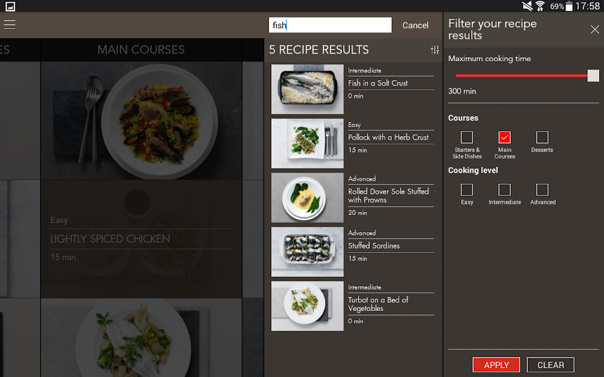Open the Lightly Spiced Chicken recipe card
Viewport: 604px width, 377px height.
(x=142, y=239)
